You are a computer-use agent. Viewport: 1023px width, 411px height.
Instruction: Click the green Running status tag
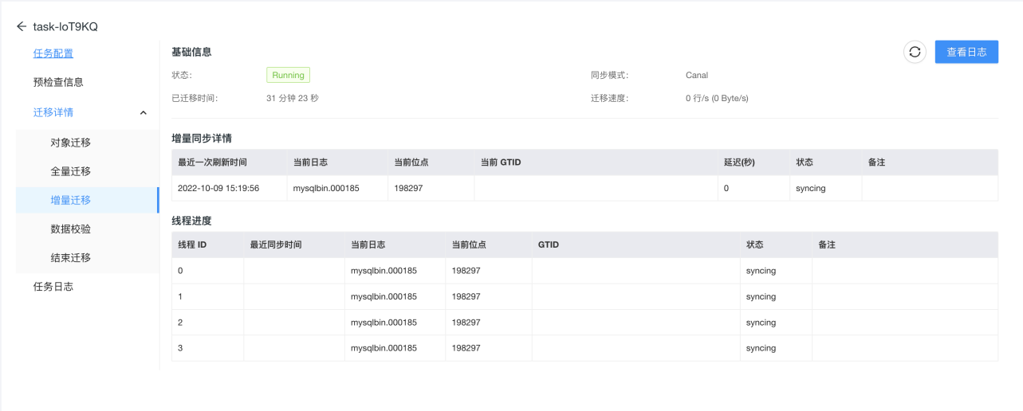[x=288, y=75]
